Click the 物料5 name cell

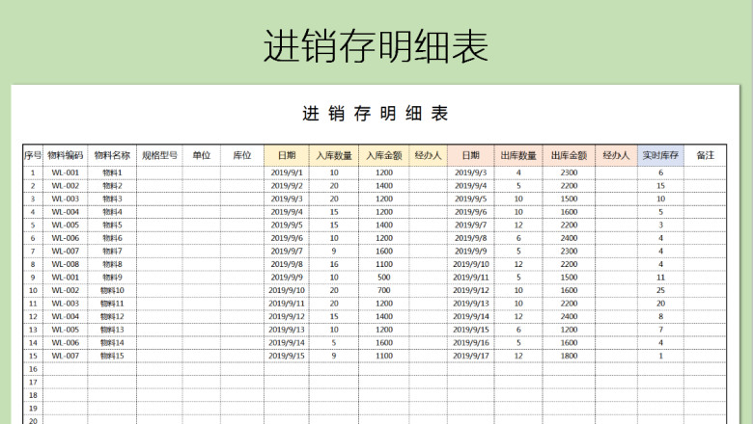[112, 225]
